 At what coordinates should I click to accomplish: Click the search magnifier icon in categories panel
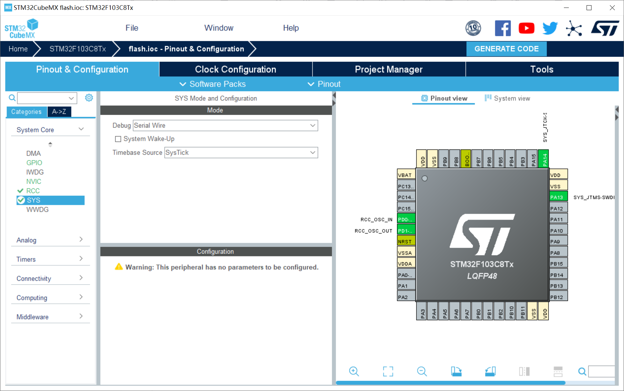[x=12, y=98]
